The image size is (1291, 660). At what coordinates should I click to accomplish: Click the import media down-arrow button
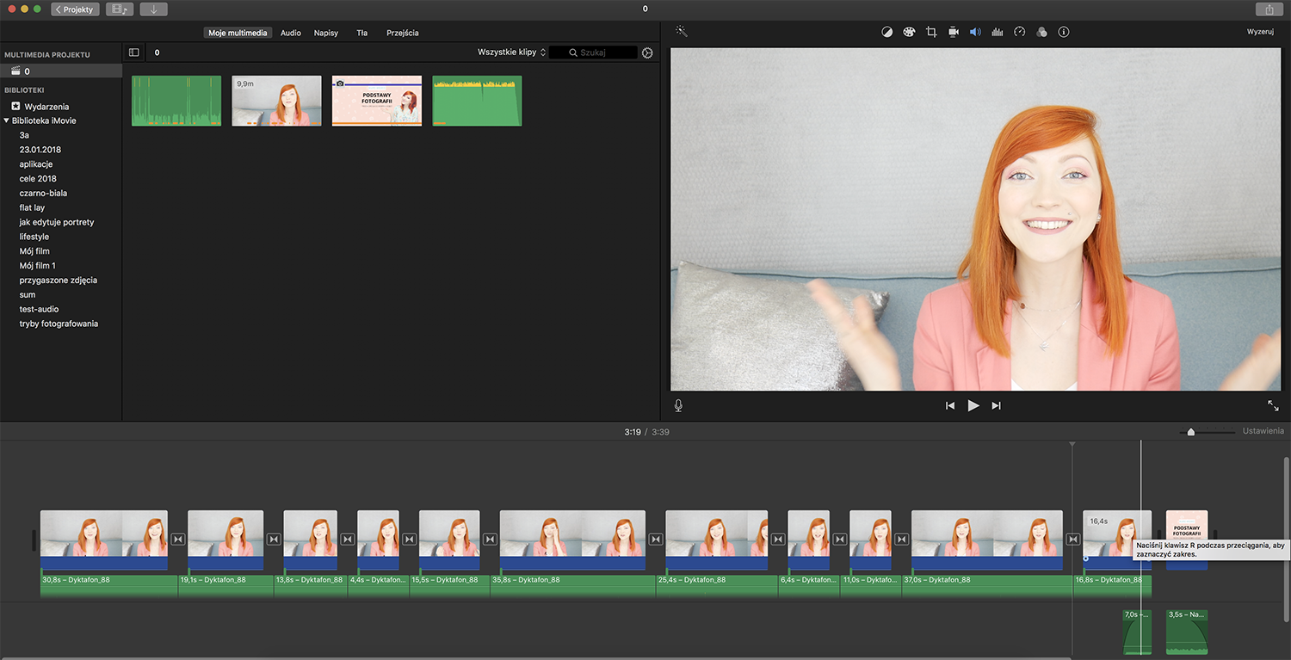coord(153,9)
